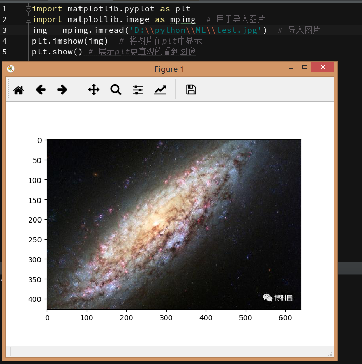Click the toolbar drag handle at left edge
Image resolution: width=362 pixels, height=364 pixels.
click(x=8, y=89)
